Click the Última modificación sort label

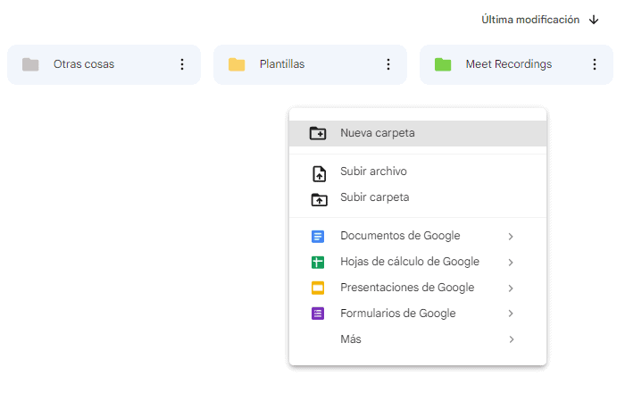(x=530, y=20)
